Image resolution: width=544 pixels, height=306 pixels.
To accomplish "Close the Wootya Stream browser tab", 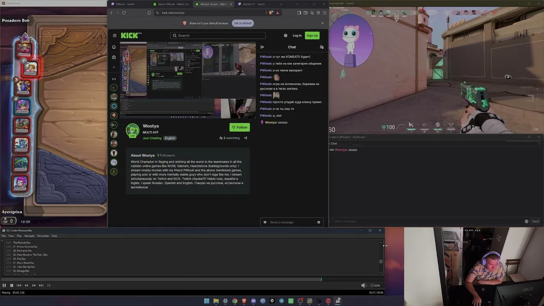I will click(x=231, y=4).
